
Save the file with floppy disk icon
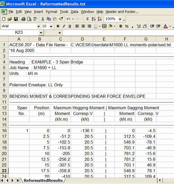point(16,19)
